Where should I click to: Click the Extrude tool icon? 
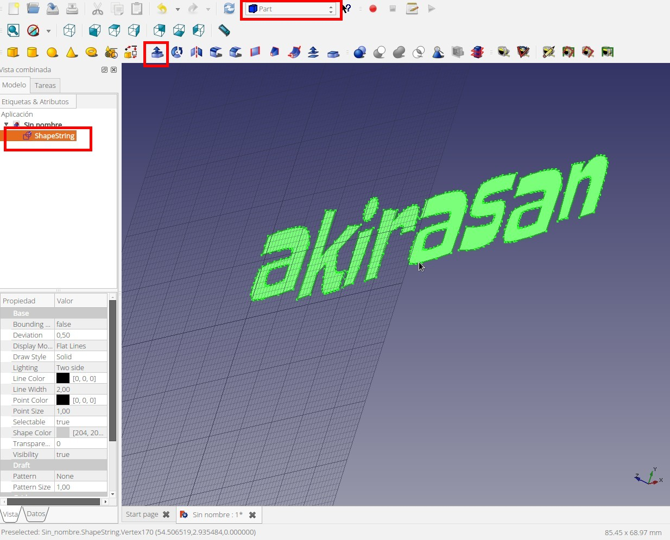tap(156, 52)
